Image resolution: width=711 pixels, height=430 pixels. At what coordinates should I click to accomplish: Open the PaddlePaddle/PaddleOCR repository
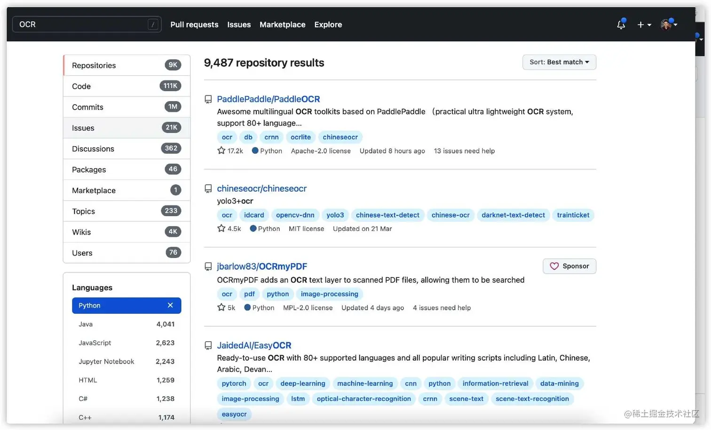(268, 99)
